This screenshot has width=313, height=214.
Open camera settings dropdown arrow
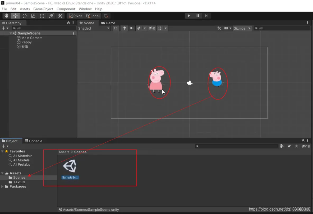[x=230, y=28]
